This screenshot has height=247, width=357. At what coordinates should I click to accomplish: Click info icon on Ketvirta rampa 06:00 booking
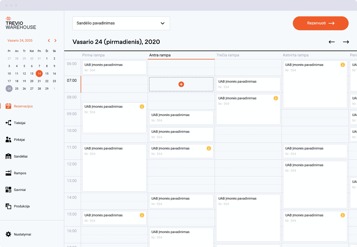[342, 65]
